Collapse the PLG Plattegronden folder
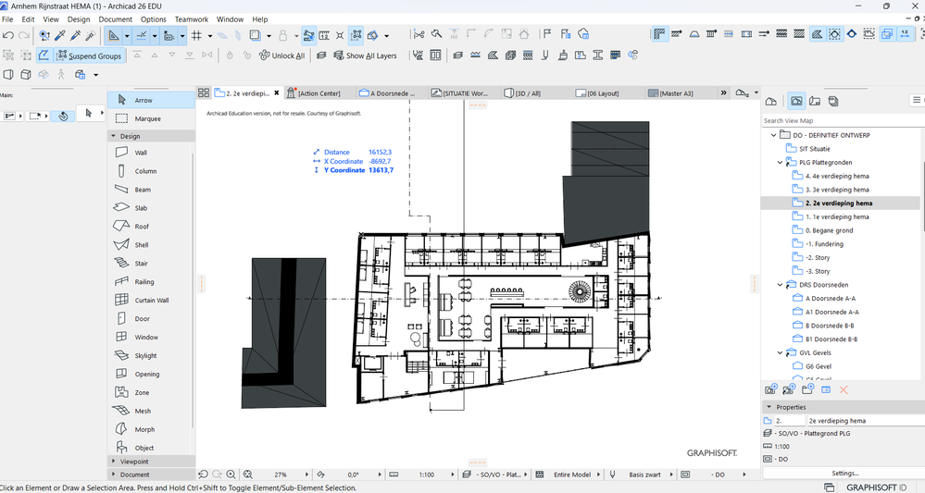 coord(781,162)
